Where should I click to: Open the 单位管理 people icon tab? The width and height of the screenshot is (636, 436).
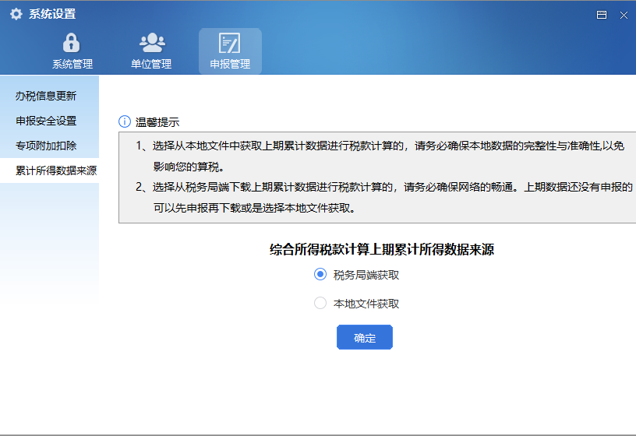click(151, 51)
